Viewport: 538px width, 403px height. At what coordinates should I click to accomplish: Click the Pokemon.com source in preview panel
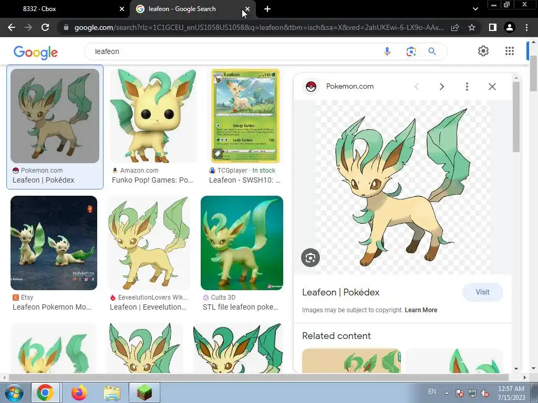[349, 87]
